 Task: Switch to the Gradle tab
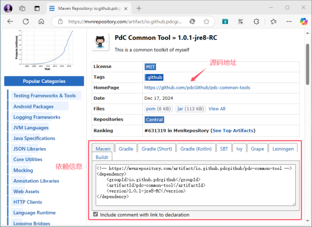pos(126,149)
